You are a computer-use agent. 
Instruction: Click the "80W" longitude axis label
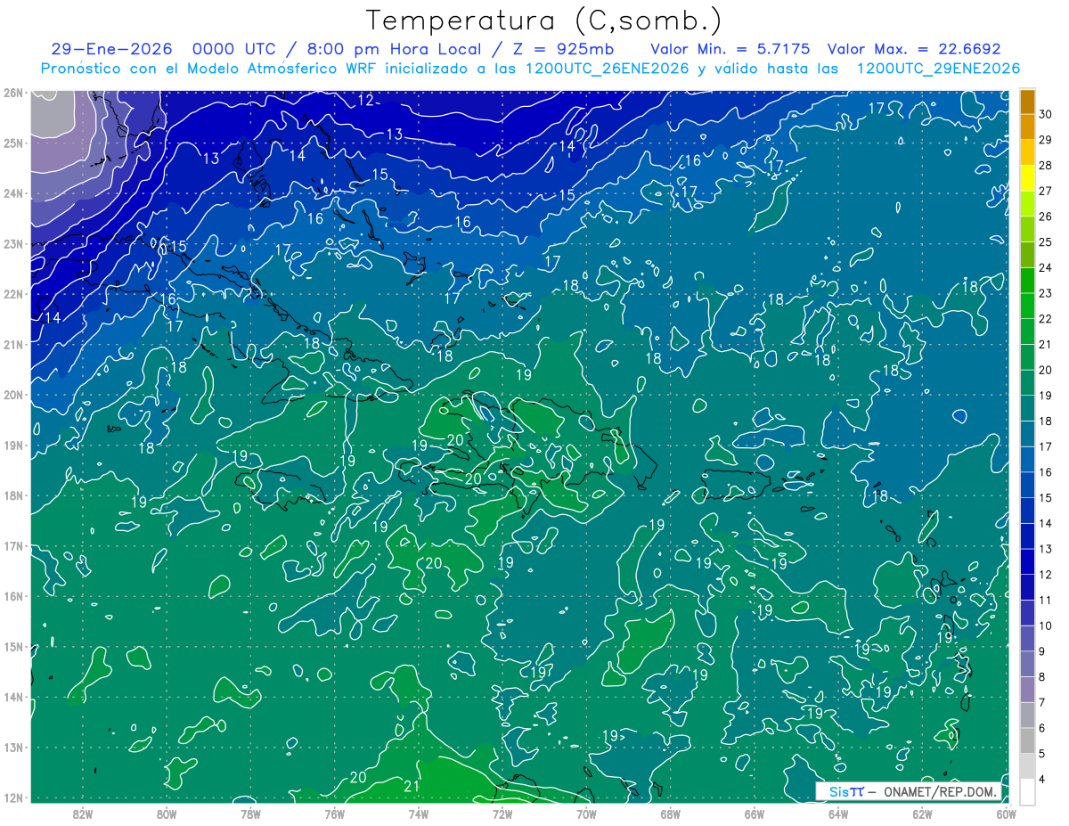point(166,814)
